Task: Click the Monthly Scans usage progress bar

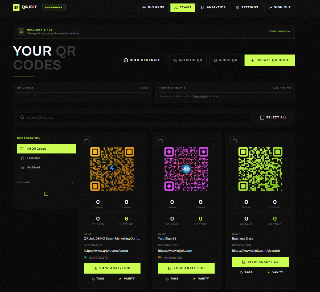Action: coord(225,92)
